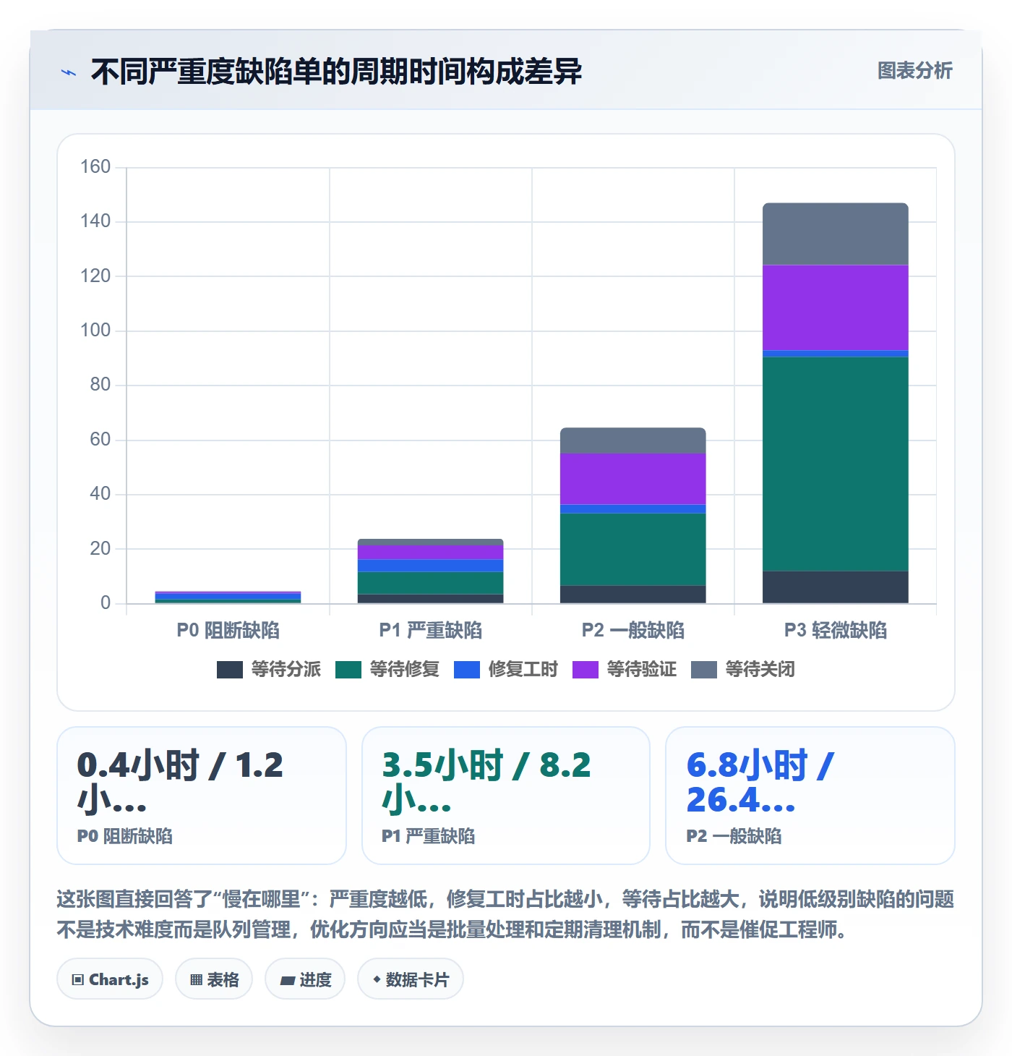1012x1056 pixels.
Task: Open the Chart.js tag
Action: (110, 979)
